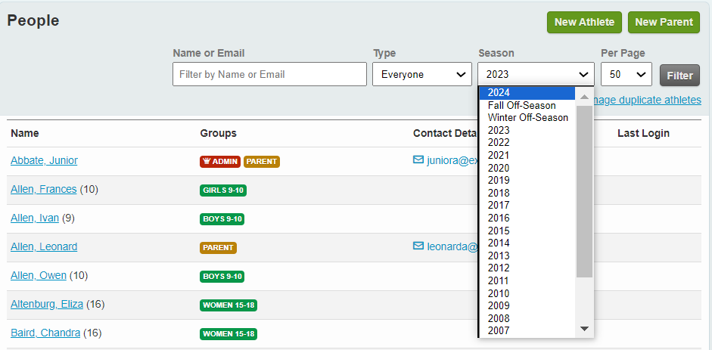Pick Winter Off-Season from the season list
The width and height of the screenshot is (712, 350).
528,117
